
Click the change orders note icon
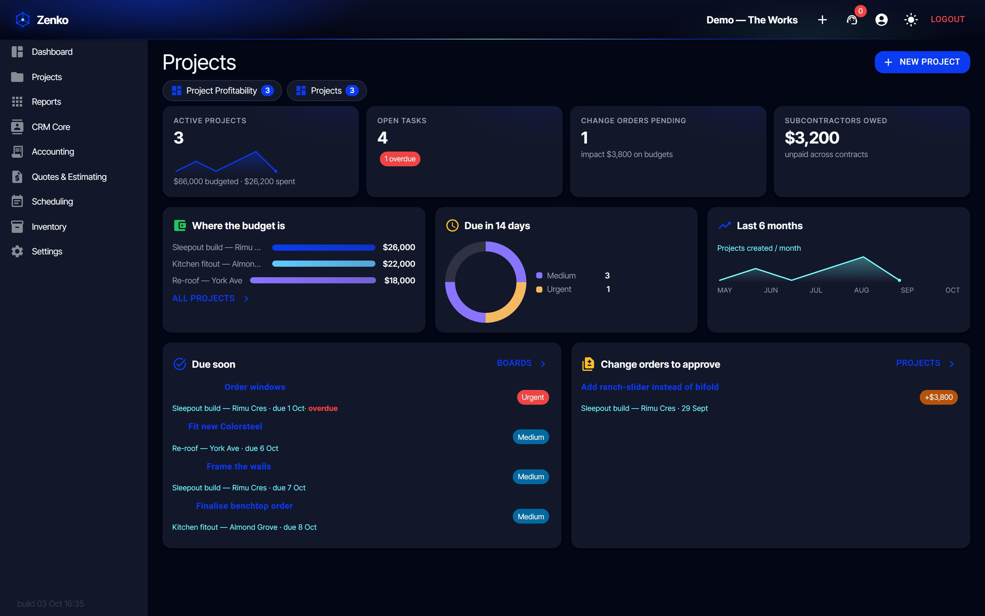click(588, 364)
